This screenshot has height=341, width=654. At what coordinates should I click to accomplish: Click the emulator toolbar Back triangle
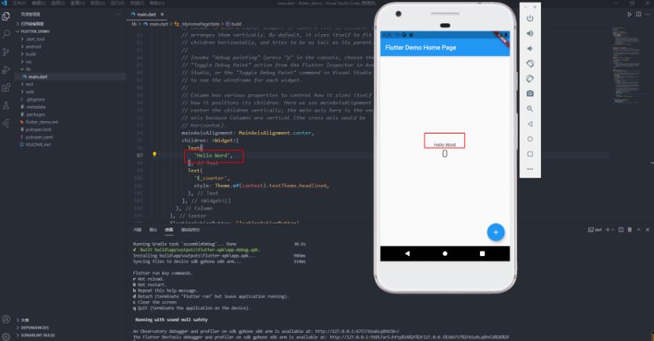[530, 124]
